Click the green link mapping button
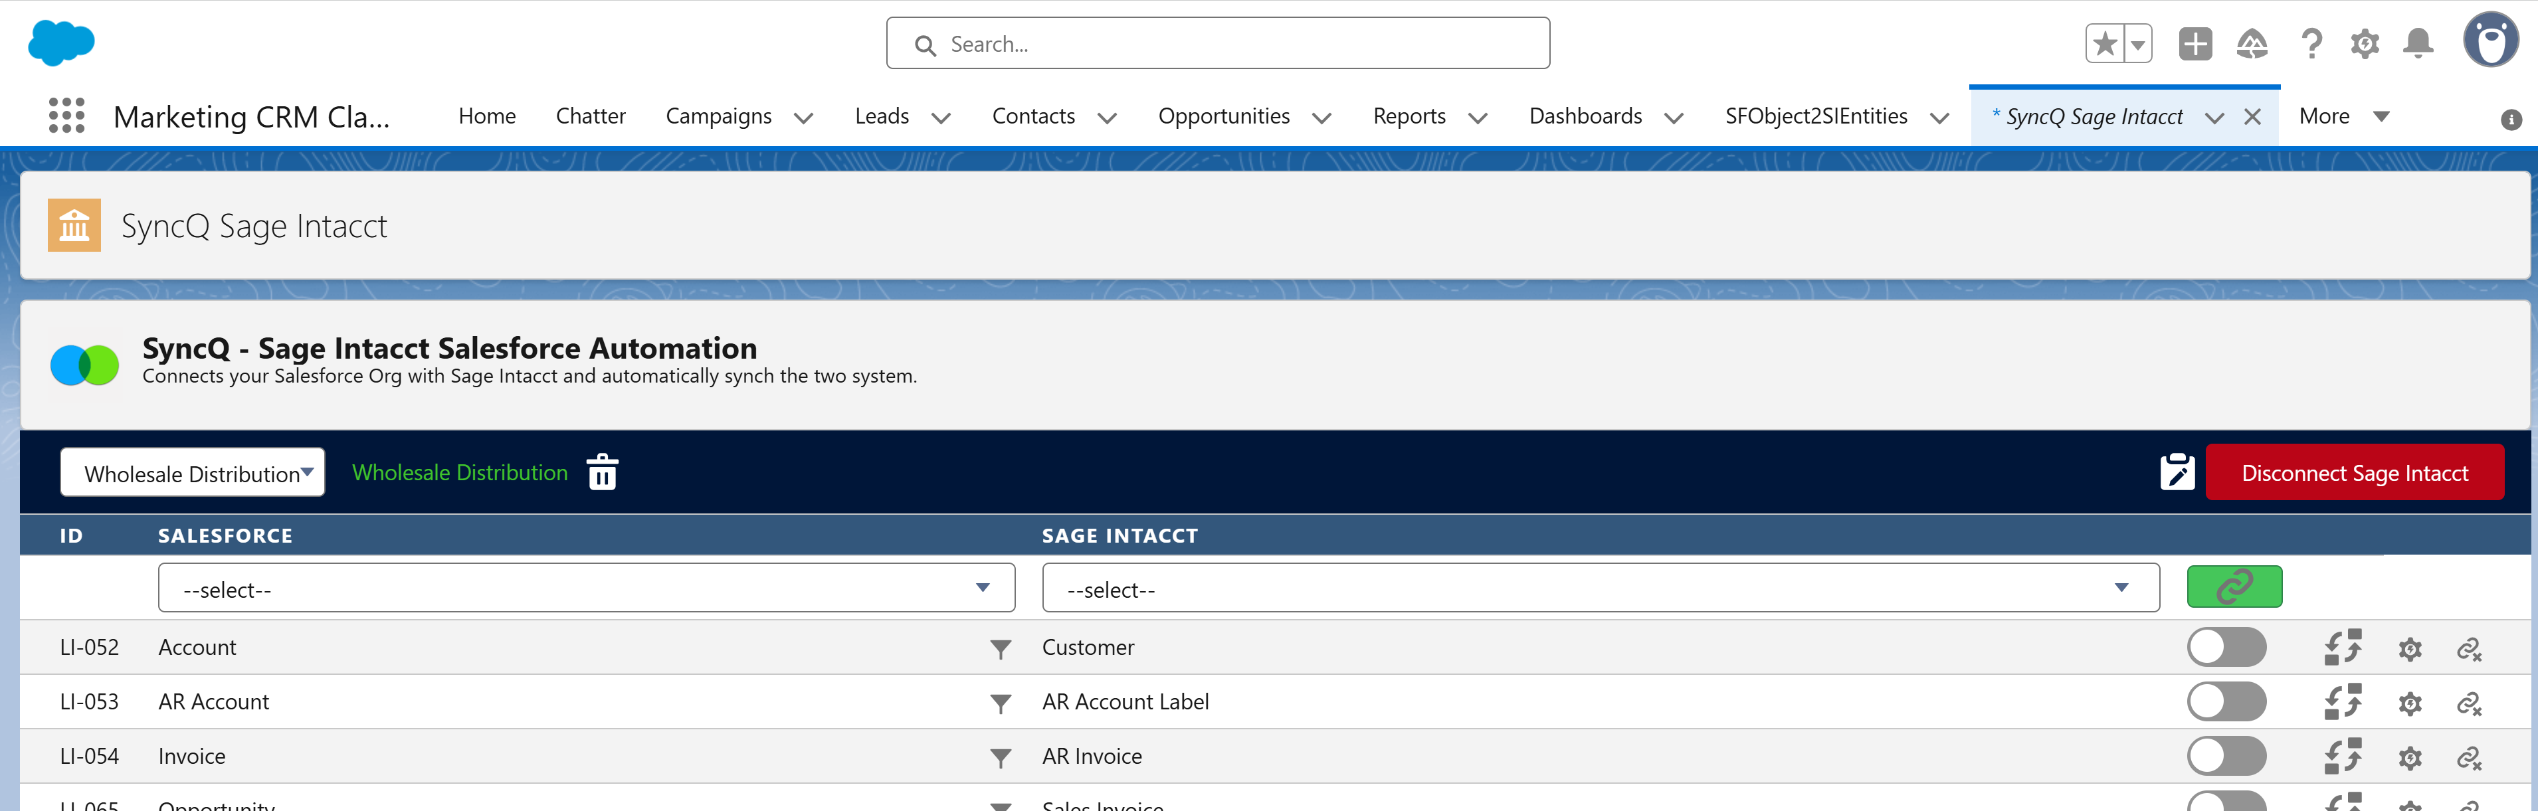The image size is (2538, 811). (2234, 587)
